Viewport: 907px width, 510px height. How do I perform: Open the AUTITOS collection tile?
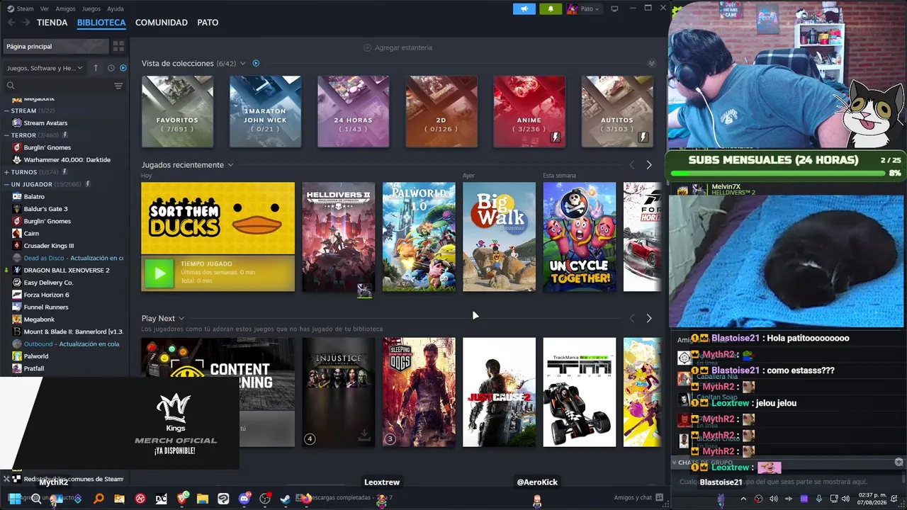(617, 111)
